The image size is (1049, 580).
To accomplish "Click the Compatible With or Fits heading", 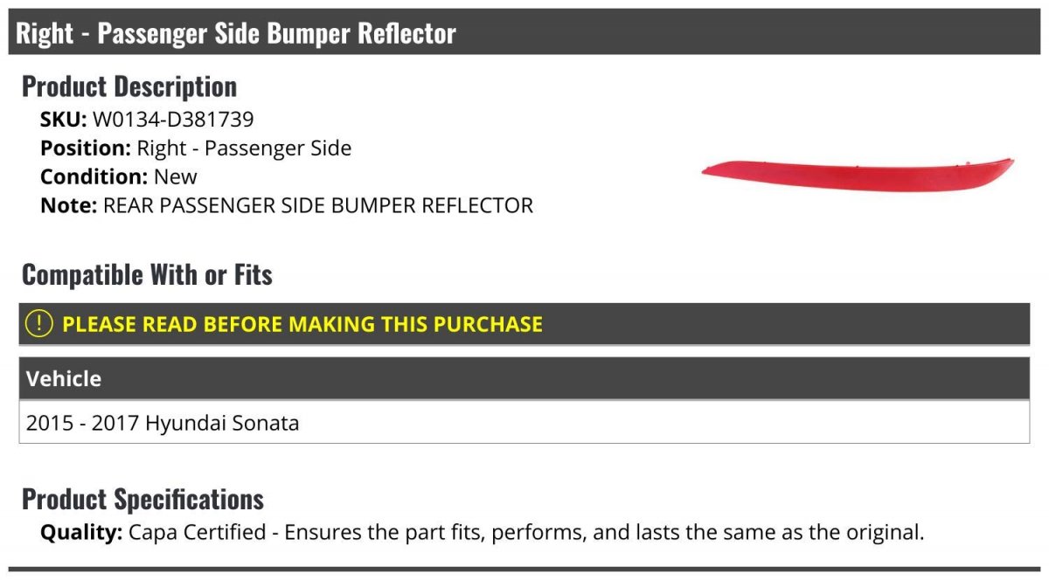I will coord(147,275).
